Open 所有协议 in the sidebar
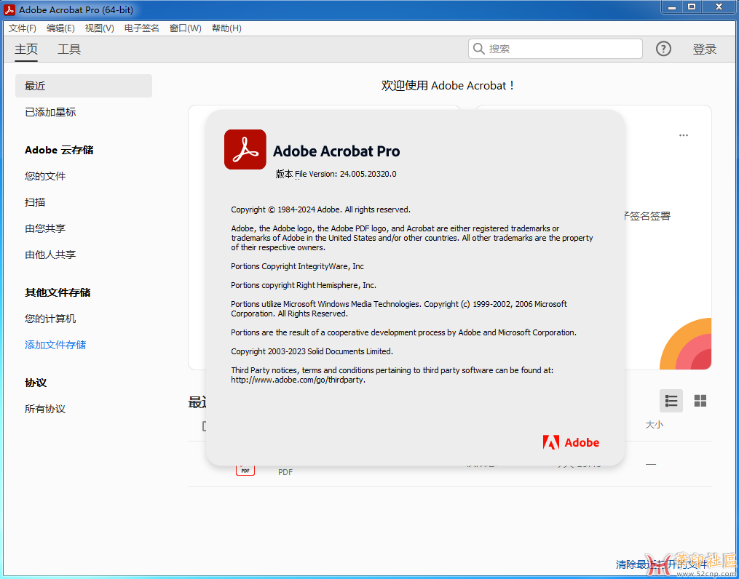Screen dimensions: 739x579 [x=45, y=409]
